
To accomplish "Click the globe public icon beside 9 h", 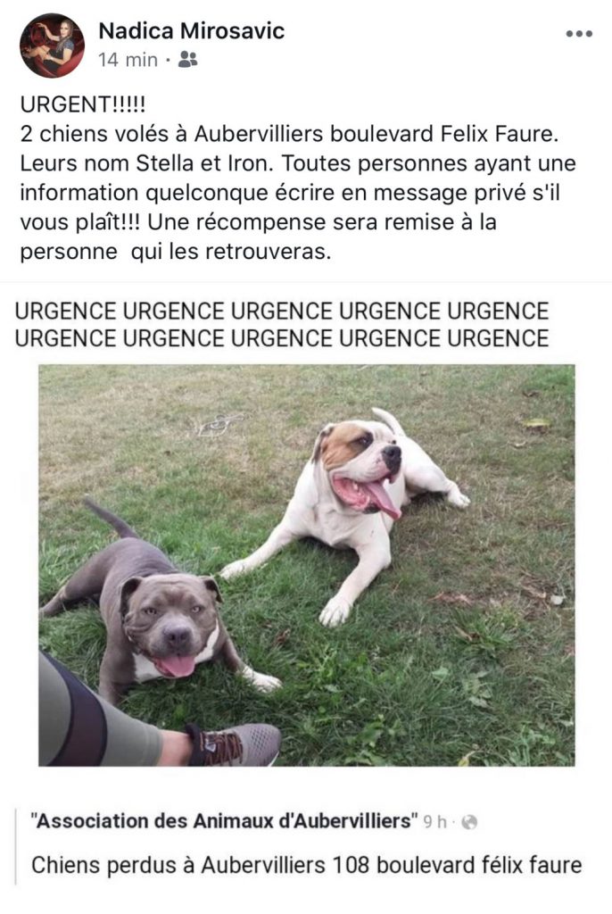I will (x=469, y=822).
